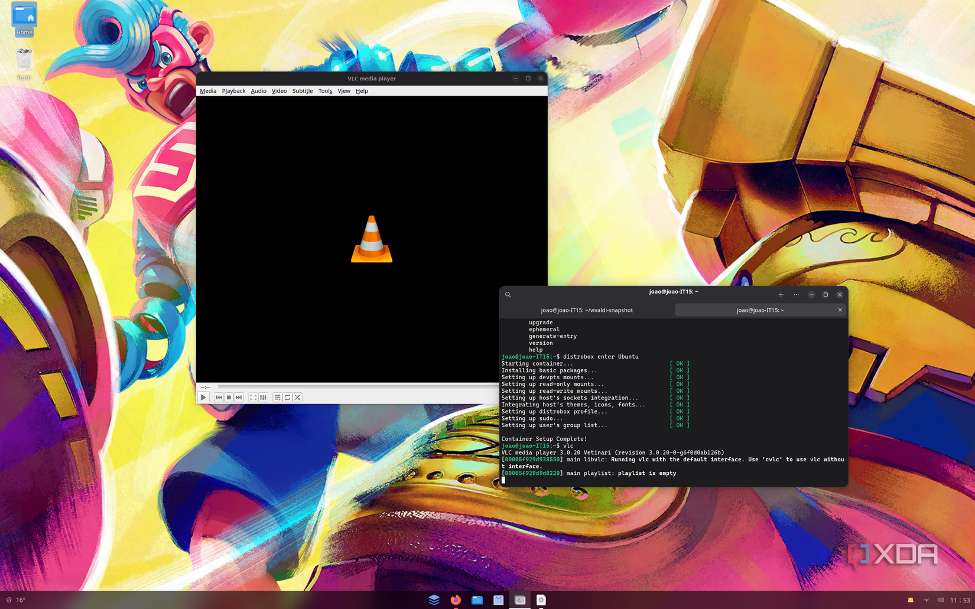
Task: Open the Media menu
Action: point(208,91)
